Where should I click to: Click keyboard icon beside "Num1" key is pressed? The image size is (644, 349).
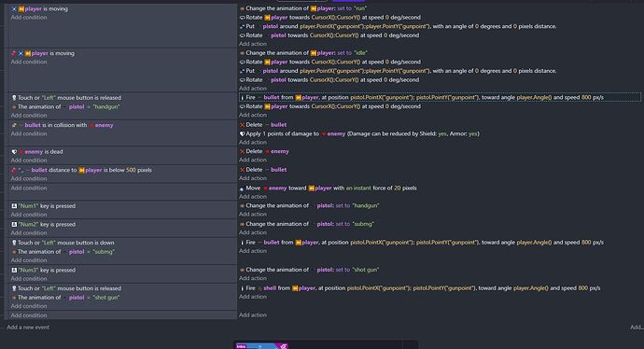tap(14, 206)
